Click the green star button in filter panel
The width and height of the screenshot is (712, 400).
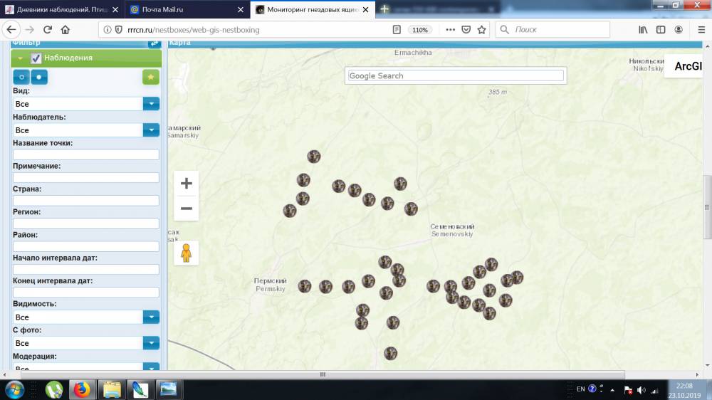(151, 77)
